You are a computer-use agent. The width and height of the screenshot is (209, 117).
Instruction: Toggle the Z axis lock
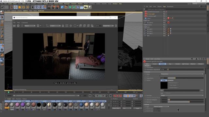click(40, 7)
